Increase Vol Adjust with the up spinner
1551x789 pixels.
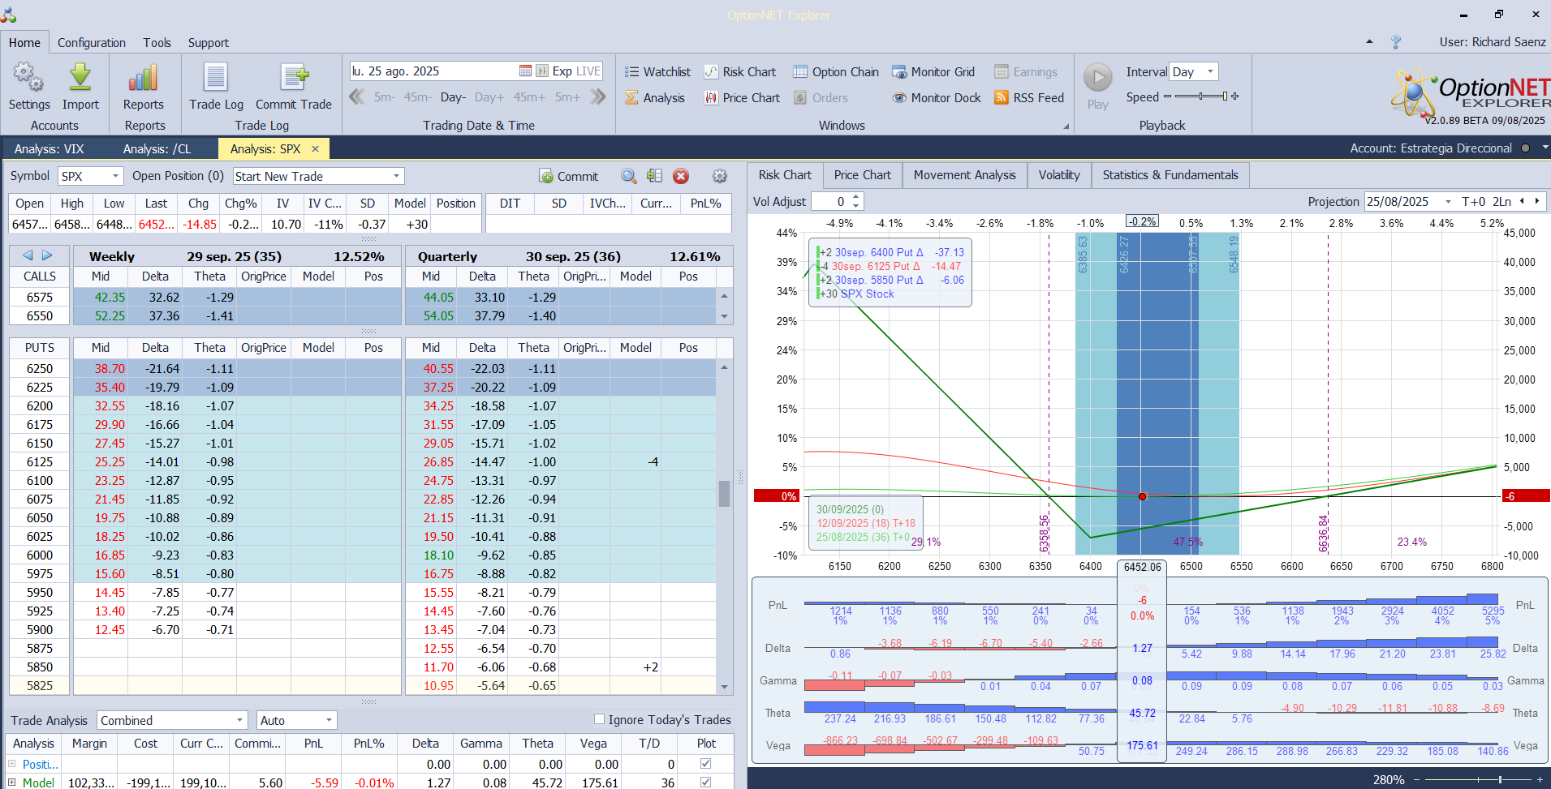click(x=856, y=197)
